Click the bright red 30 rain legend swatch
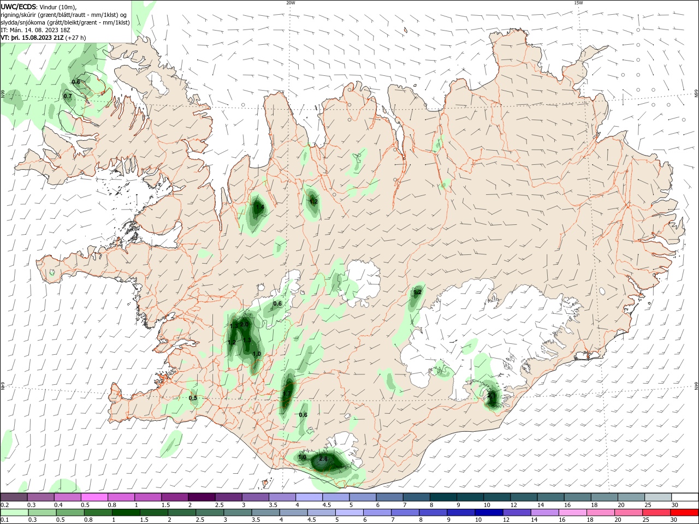The height and width of the screenshot is (524, 699). 684,513
